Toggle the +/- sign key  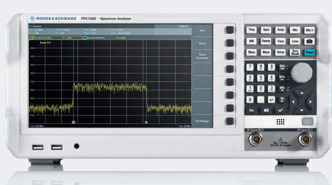(271, 100)
